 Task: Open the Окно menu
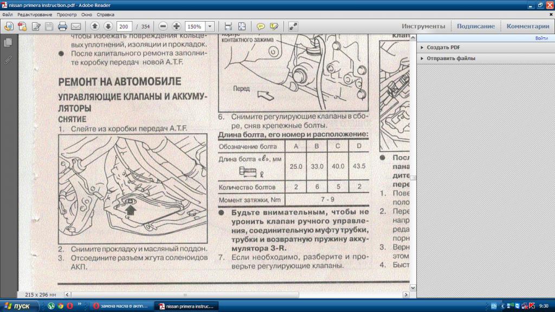click(x=86, y=15)
